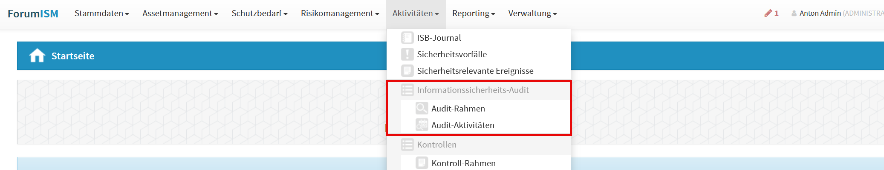Viewport: 884px width, 170px height.
Task: Choose Audit-Aktivitäten from the menu
Action: point(462,125)
